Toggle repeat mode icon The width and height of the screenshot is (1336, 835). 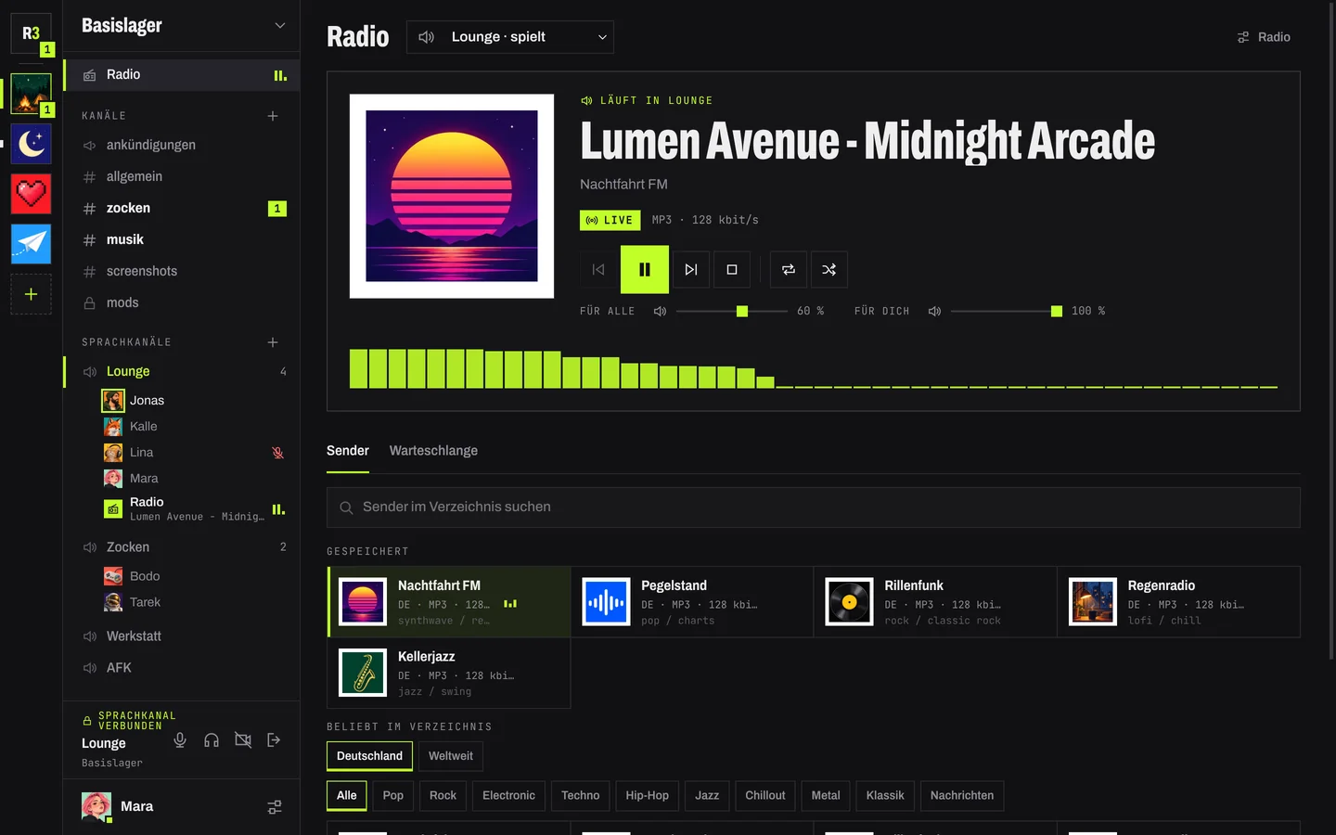click(789, 269)
